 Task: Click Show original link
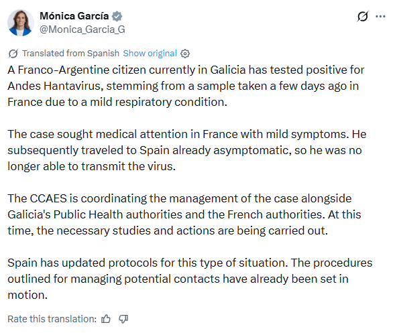tap(150, 54)
